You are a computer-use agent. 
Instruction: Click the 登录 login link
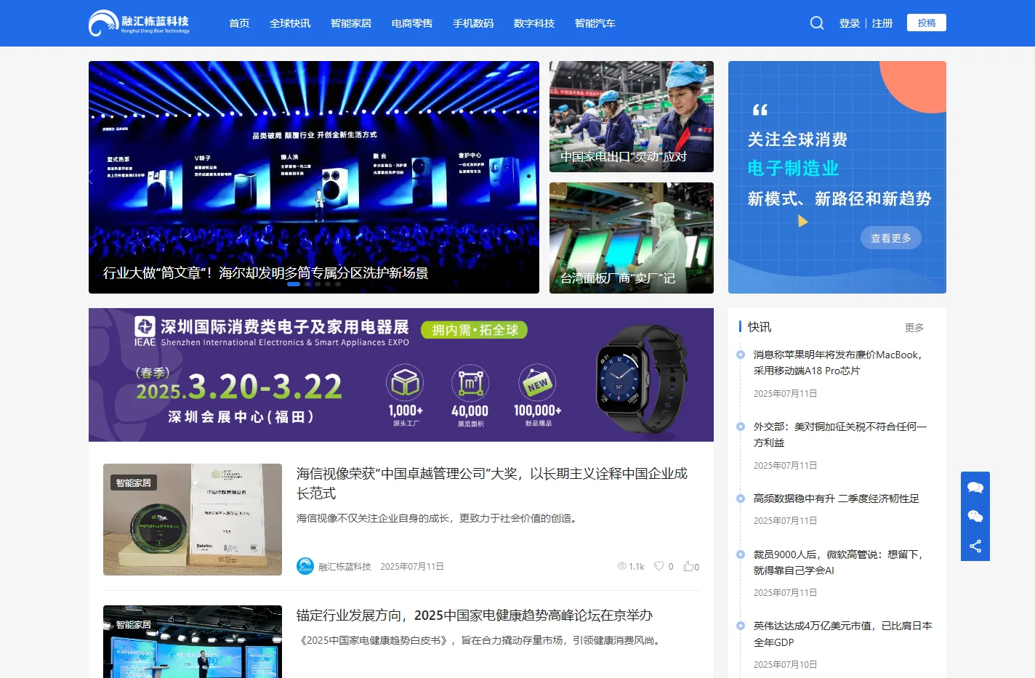tap(850, 23)
